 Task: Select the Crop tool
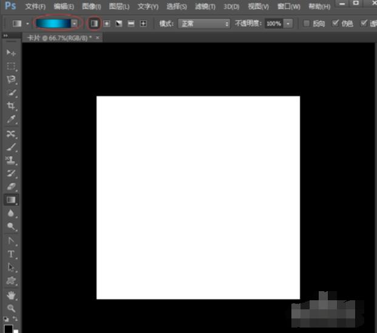11,106
